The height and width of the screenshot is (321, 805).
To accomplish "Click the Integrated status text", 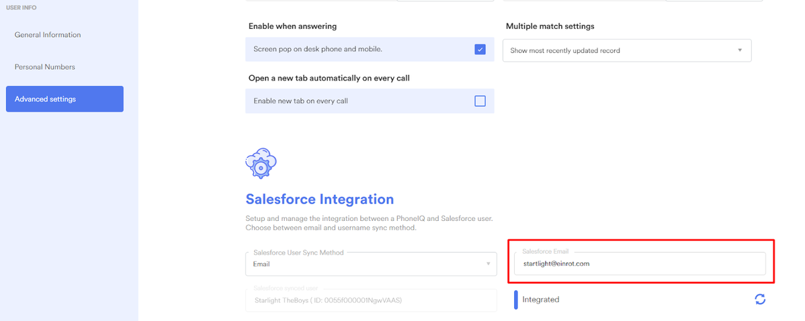I will (x=540, y=300).
